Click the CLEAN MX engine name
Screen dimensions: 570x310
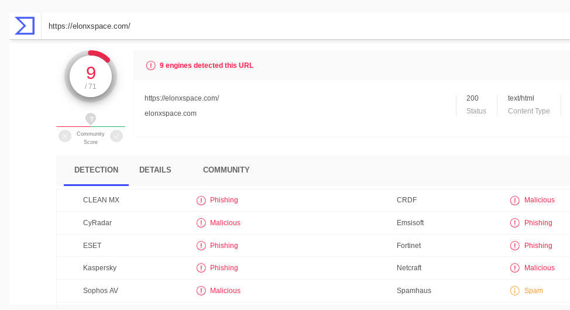101,200
